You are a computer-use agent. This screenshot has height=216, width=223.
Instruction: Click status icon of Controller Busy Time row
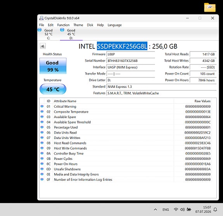[42, 153]
